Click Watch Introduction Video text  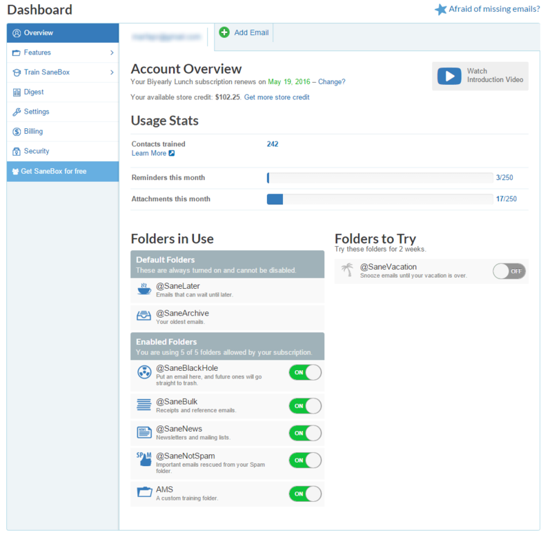pos(495,75)
